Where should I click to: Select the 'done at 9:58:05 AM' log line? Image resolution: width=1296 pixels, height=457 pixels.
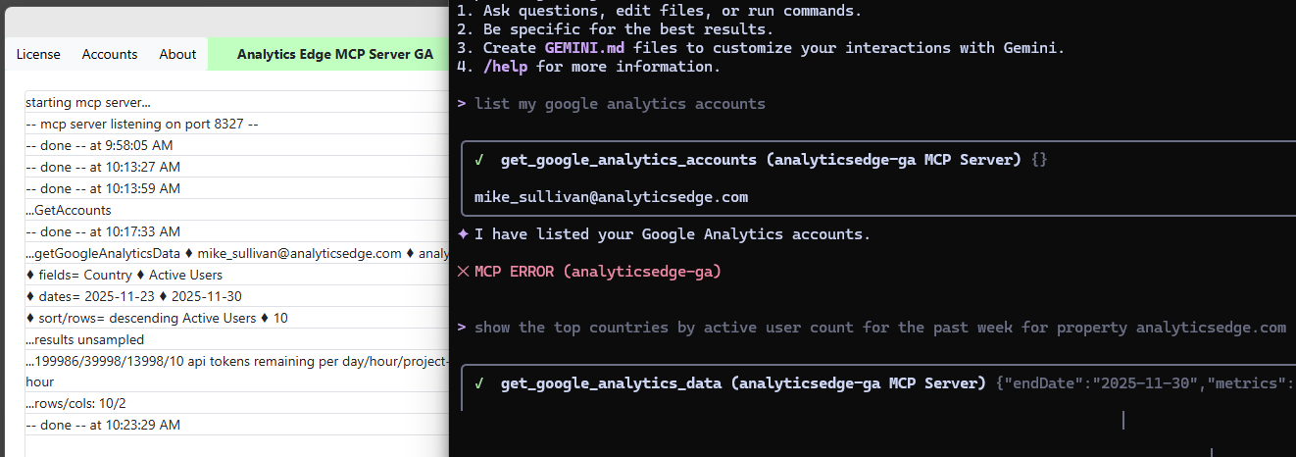click(x=103, y=146)
